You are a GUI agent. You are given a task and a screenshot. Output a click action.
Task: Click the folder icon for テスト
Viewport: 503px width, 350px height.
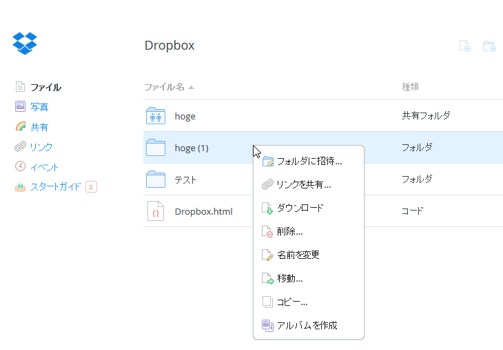(156, 179)
